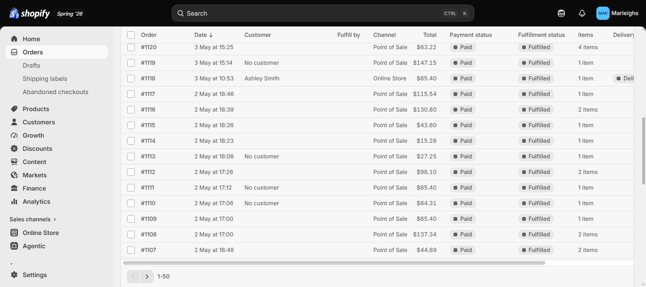Open order #1116 link

click(148, 110)
